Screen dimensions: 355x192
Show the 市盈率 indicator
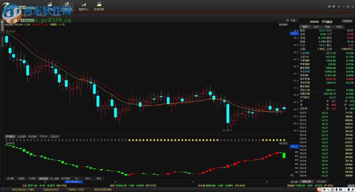[x=21, y=179]
